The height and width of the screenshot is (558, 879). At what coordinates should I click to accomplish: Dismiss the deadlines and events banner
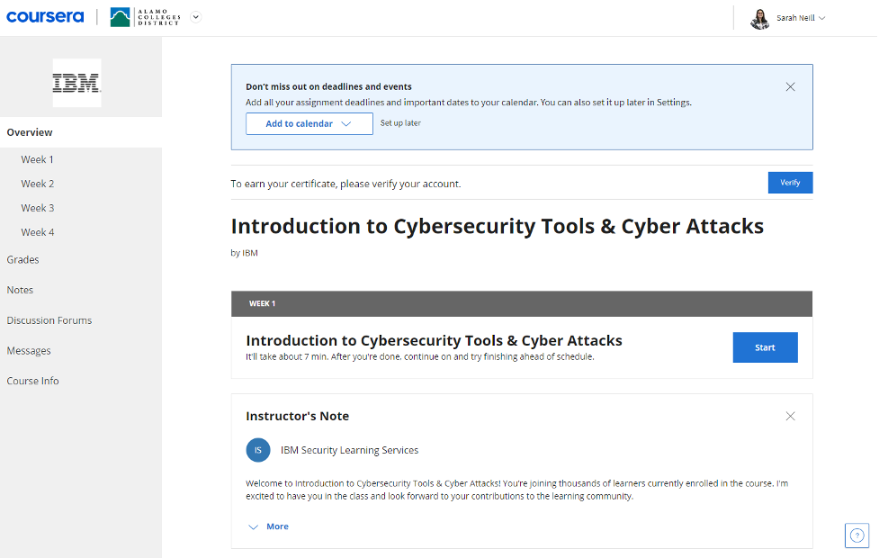coord(790,87)
